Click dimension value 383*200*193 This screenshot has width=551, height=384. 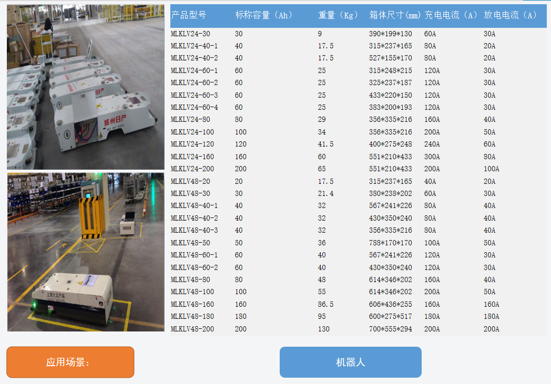click(x=391, y=107)
